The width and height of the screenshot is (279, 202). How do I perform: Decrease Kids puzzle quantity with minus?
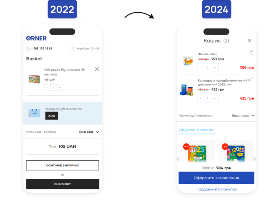(x=47, y=88)
